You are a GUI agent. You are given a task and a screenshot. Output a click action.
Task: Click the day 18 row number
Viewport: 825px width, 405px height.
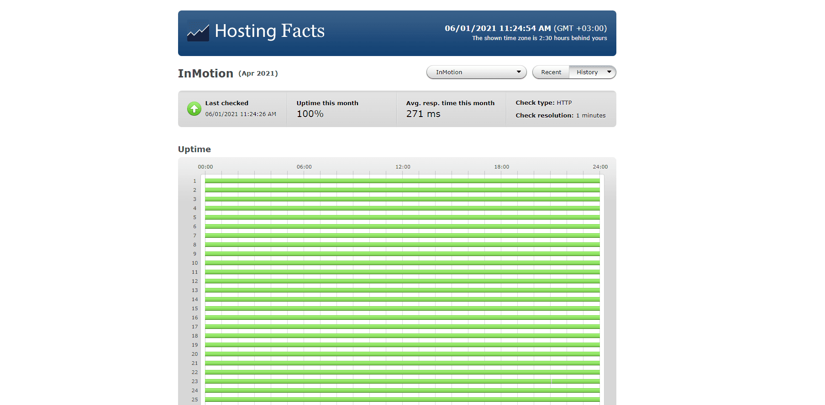tap(195, 336)
